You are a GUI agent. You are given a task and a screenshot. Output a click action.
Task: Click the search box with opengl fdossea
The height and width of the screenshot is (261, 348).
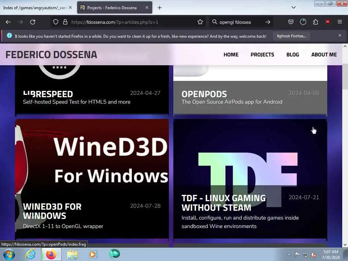241,22
